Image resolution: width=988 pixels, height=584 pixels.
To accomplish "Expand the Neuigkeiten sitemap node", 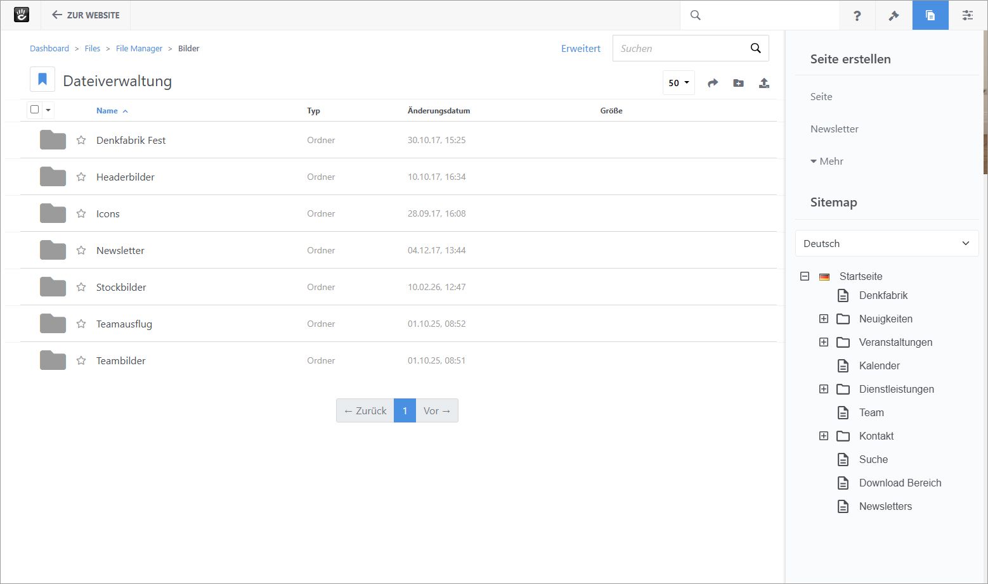I will [823, 319].
